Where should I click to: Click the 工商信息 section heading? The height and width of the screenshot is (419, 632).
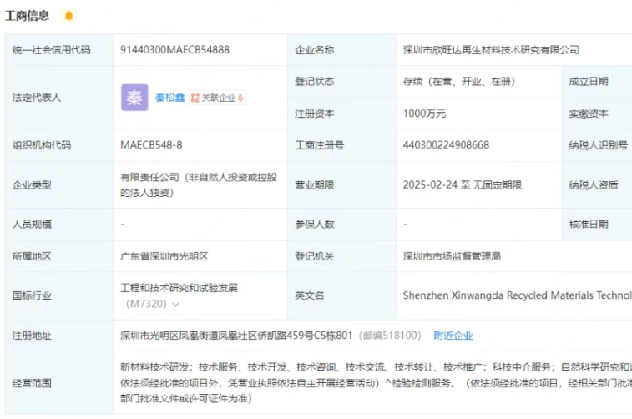pyautogui.click(x=28, y=16)
